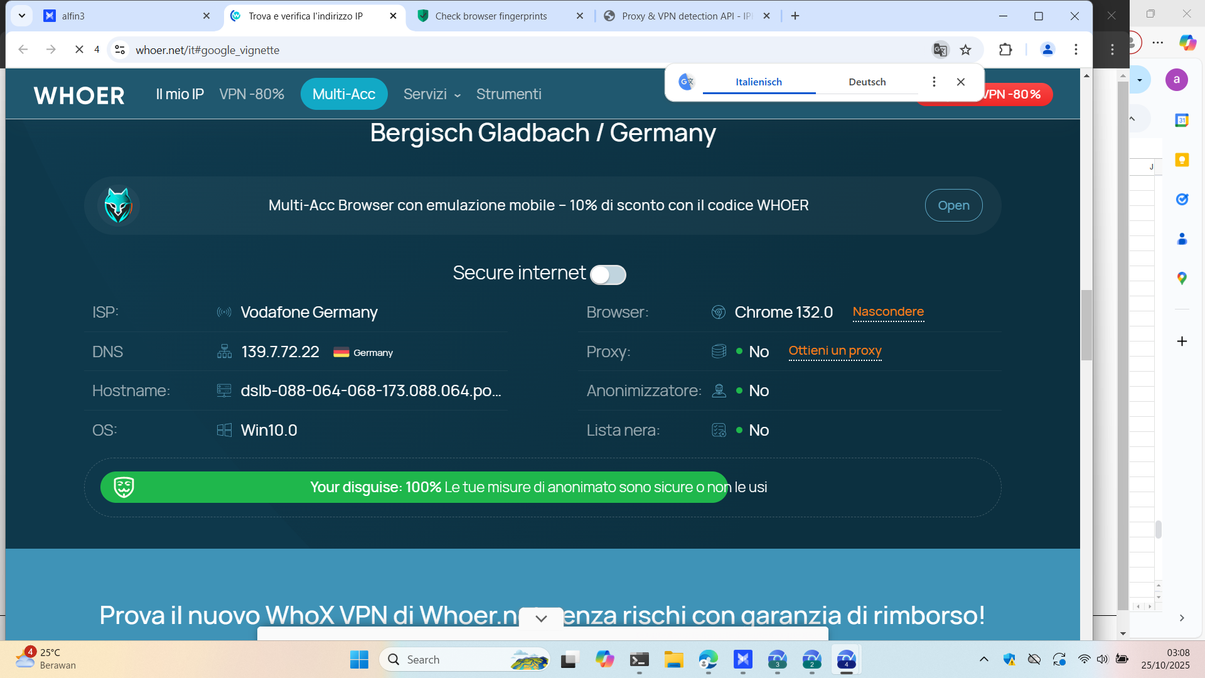The width and height of the screenshot is (1205, 678).
Task: Open Contacts in the background window's side panel
Action: 1182,239
